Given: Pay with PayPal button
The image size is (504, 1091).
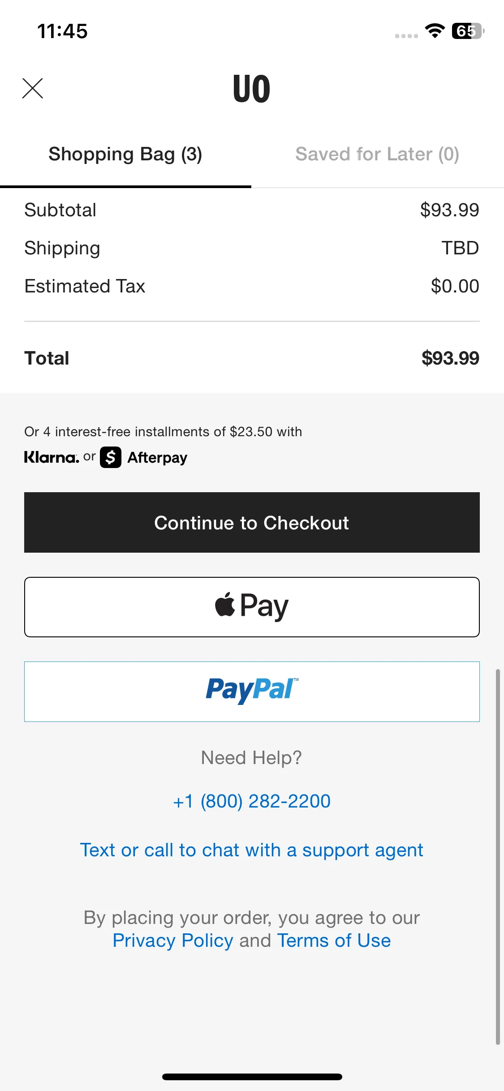Looking at the screenshot, I should [252, 692].
